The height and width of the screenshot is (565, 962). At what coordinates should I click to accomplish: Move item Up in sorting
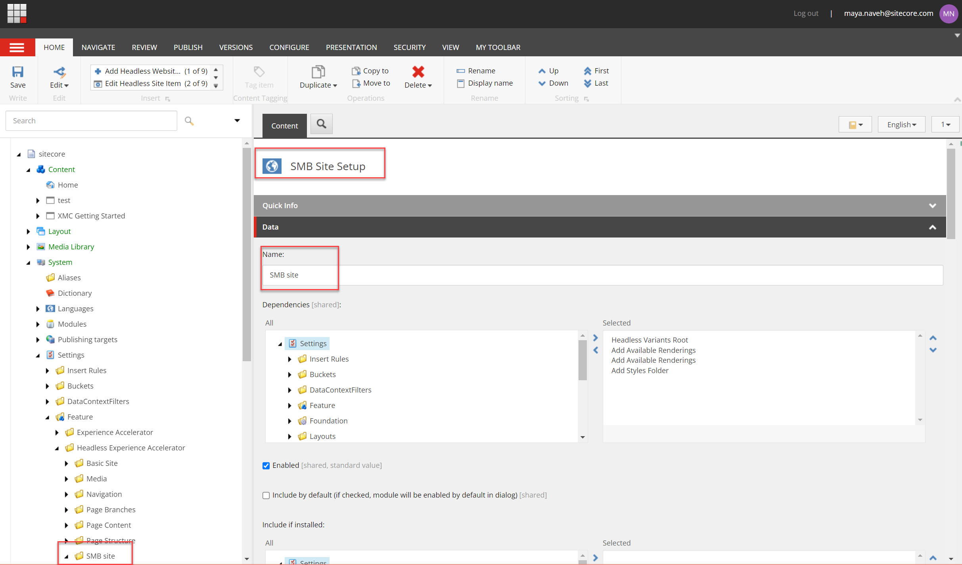point(548,71)
